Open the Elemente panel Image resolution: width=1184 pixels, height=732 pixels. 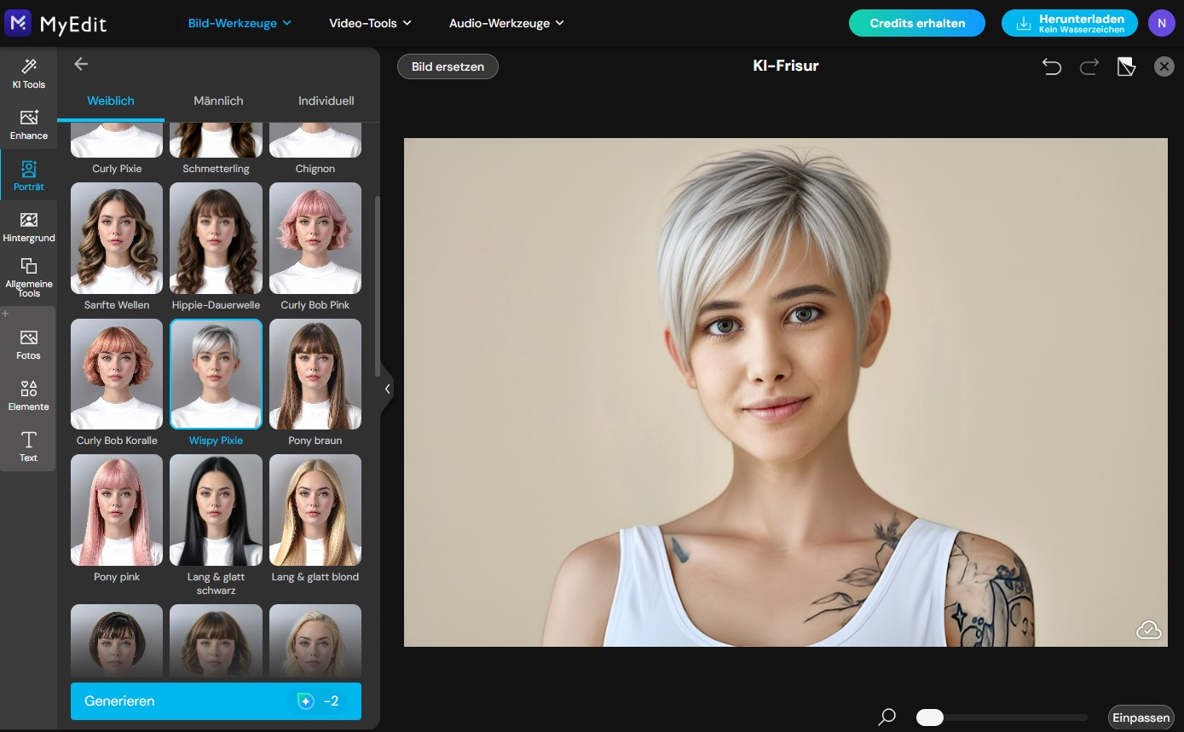pyautogui.click(x=28, y=396)
